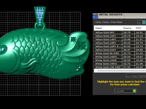Select the Yellow Gold:18KY row
146x109 pixels.
(120, 43)
